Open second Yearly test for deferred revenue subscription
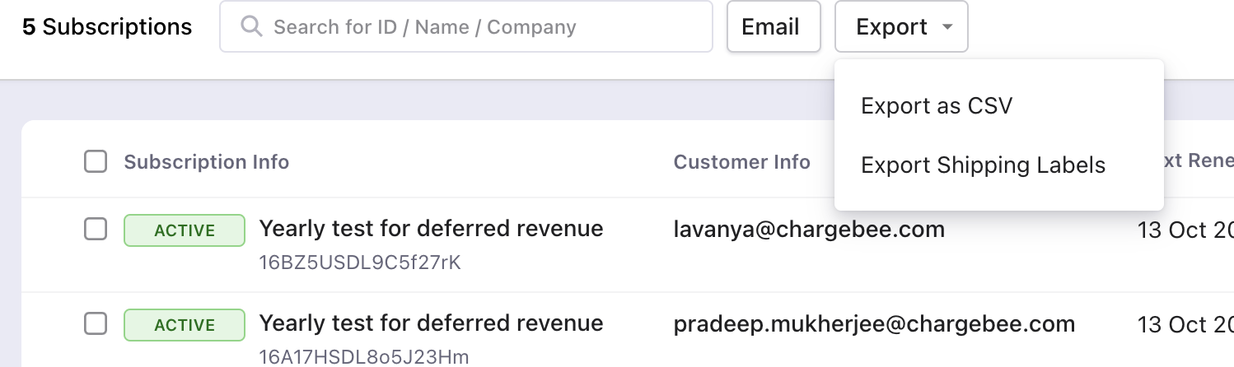The width and height of the screenshot is (1234, 367). pos(431,323)
